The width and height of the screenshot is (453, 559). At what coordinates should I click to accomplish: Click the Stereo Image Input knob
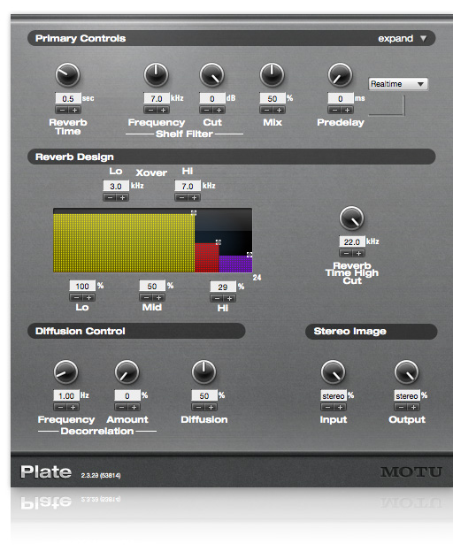[334, 371]
